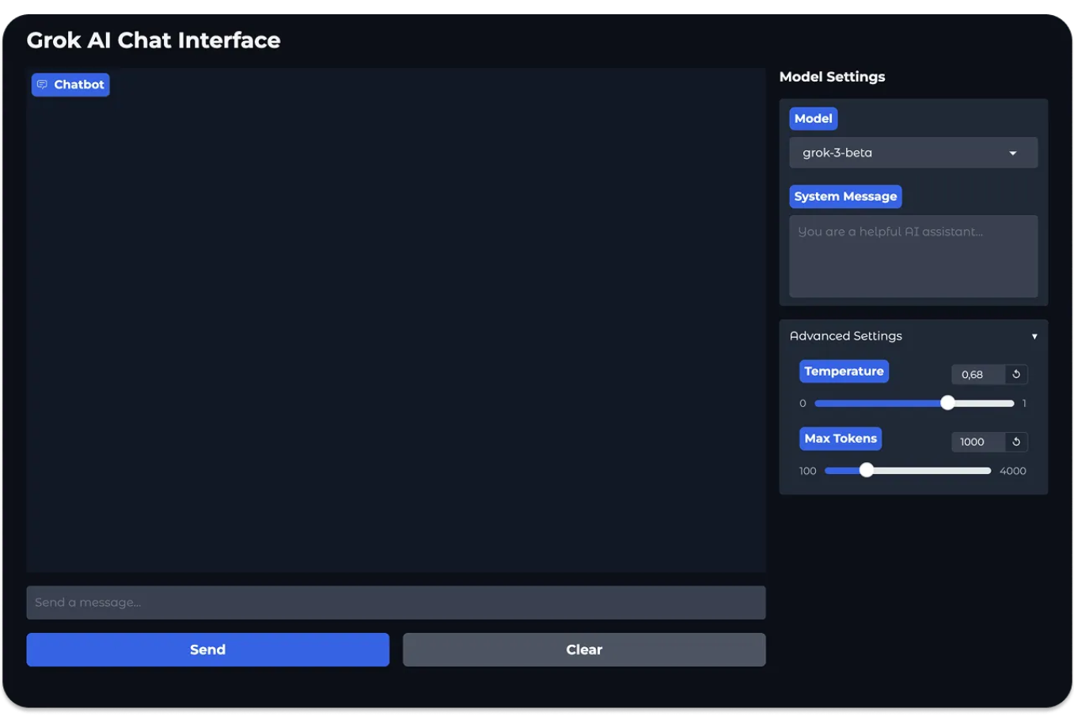Focus the Send a message input field
1074x720 pixels.
point(396,603)
